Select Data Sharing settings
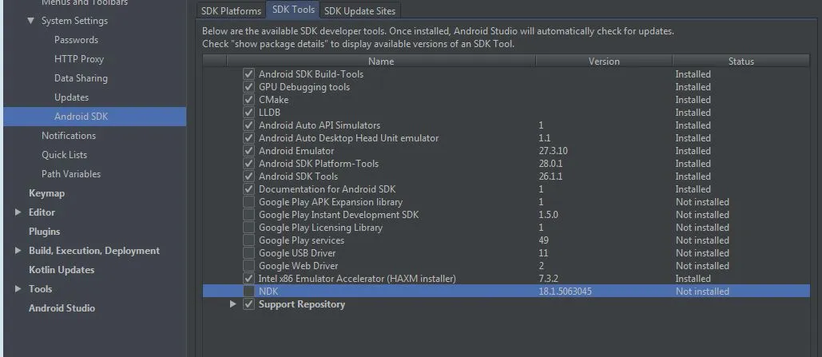This screenshot has height=357, width=822. tap(81, 78)
